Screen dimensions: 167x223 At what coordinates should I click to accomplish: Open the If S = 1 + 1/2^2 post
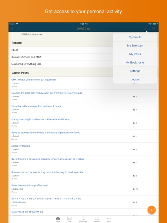[x=46, y=199]
